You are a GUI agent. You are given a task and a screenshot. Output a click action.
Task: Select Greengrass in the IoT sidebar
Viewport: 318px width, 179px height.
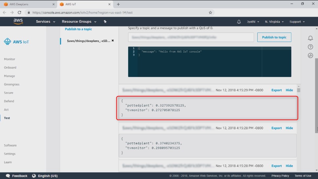[x=12, y=84]
